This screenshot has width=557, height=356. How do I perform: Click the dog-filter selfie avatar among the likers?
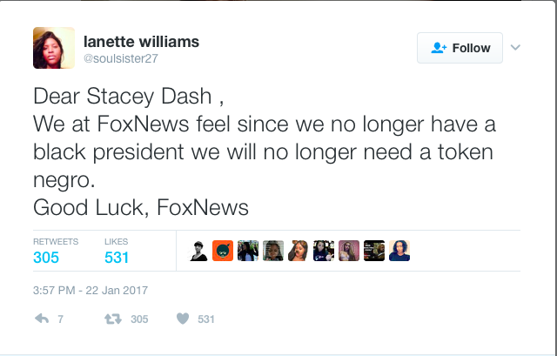[x=299, y=251]
